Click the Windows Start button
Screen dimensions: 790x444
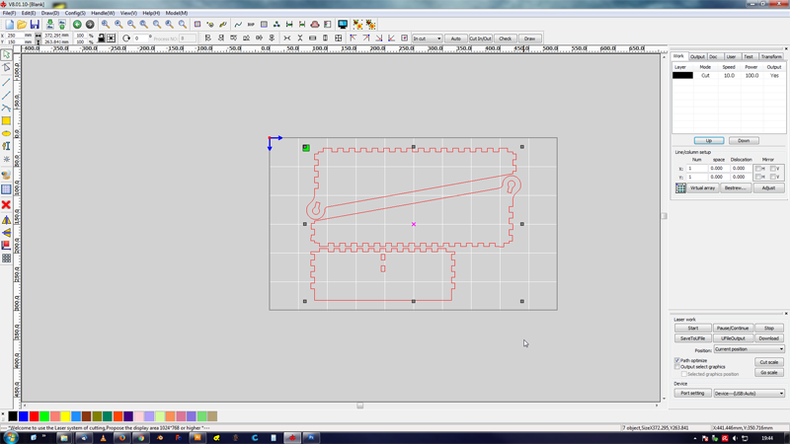[10, 438]
